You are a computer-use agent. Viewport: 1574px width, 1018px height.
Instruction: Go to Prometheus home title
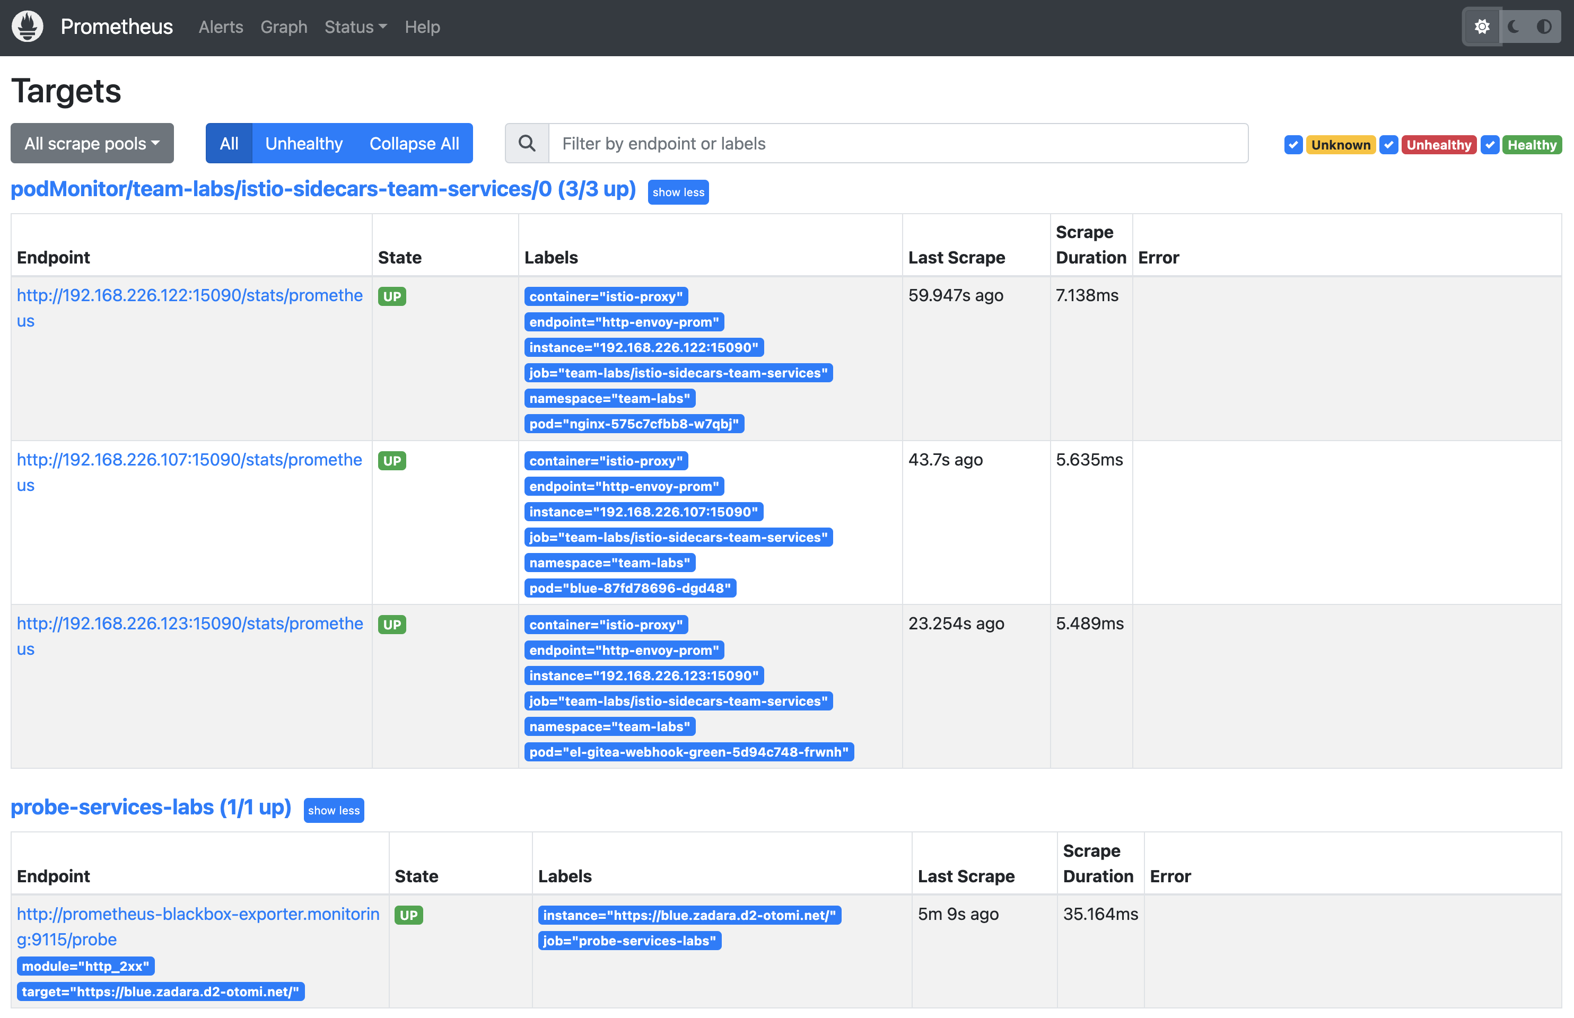click(116, 27)
